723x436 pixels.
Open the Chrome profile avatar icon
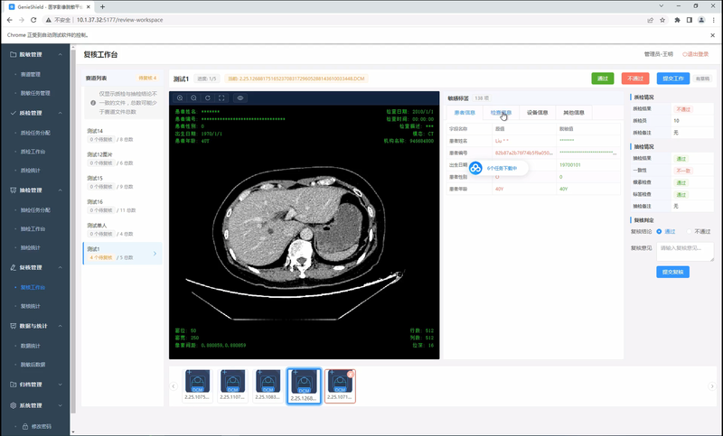tap(701, 20)
